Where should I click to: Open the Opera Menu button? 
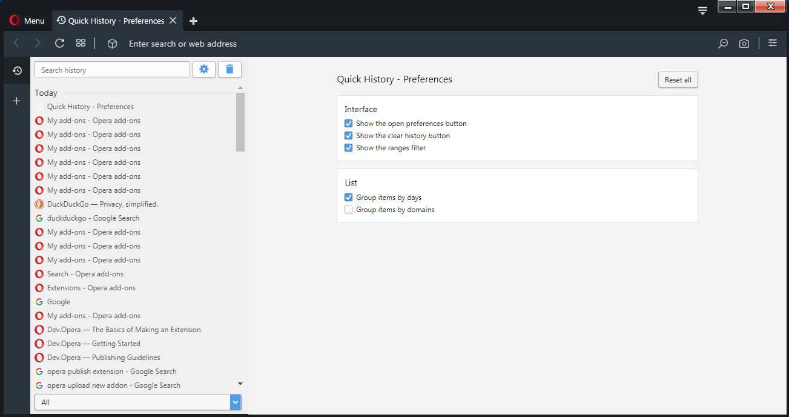[x=27, y=21]
